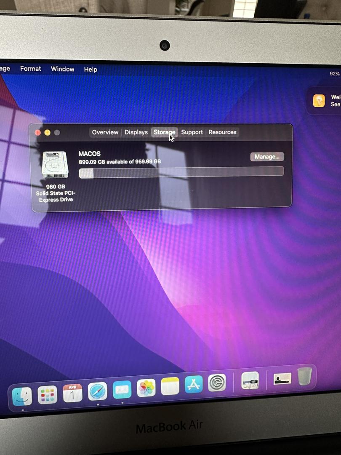Image resolution: width=341 pixels, height=455 pixels.
Task: Minimize the About This Mac window
Action: click(47, 133)
